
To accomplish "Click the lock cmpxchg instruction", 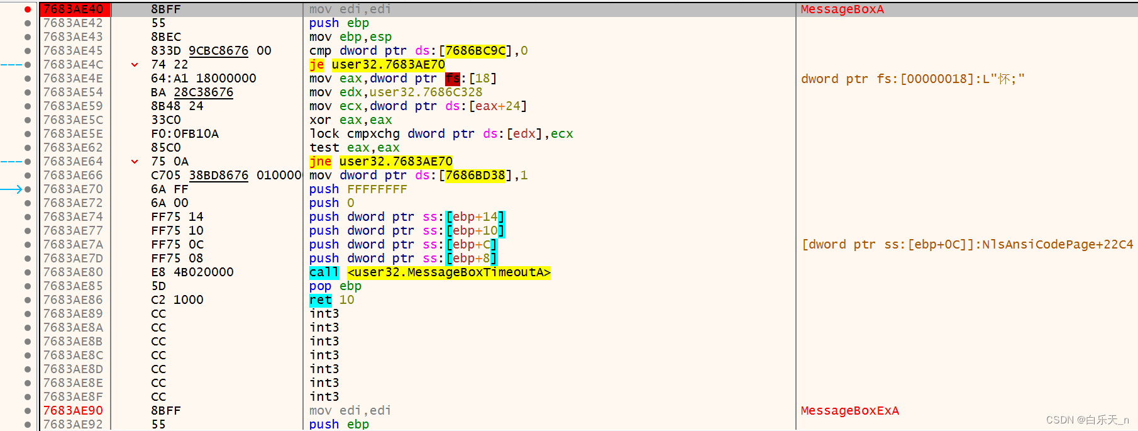I will pyautogui.click(x=441, y=134).
